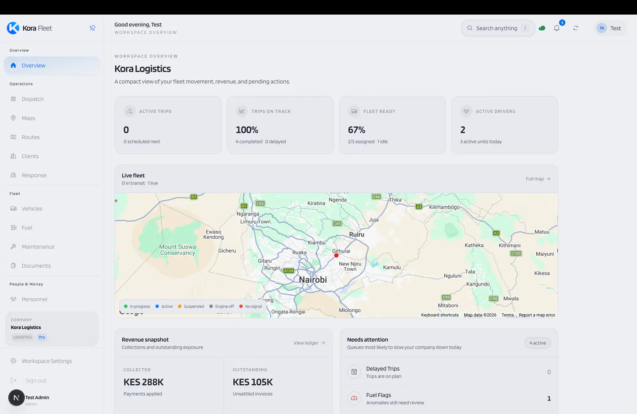This screenshot has height=414, width=637.
Task: Click the Pro plan badge
Action: (x=42, y=337)
